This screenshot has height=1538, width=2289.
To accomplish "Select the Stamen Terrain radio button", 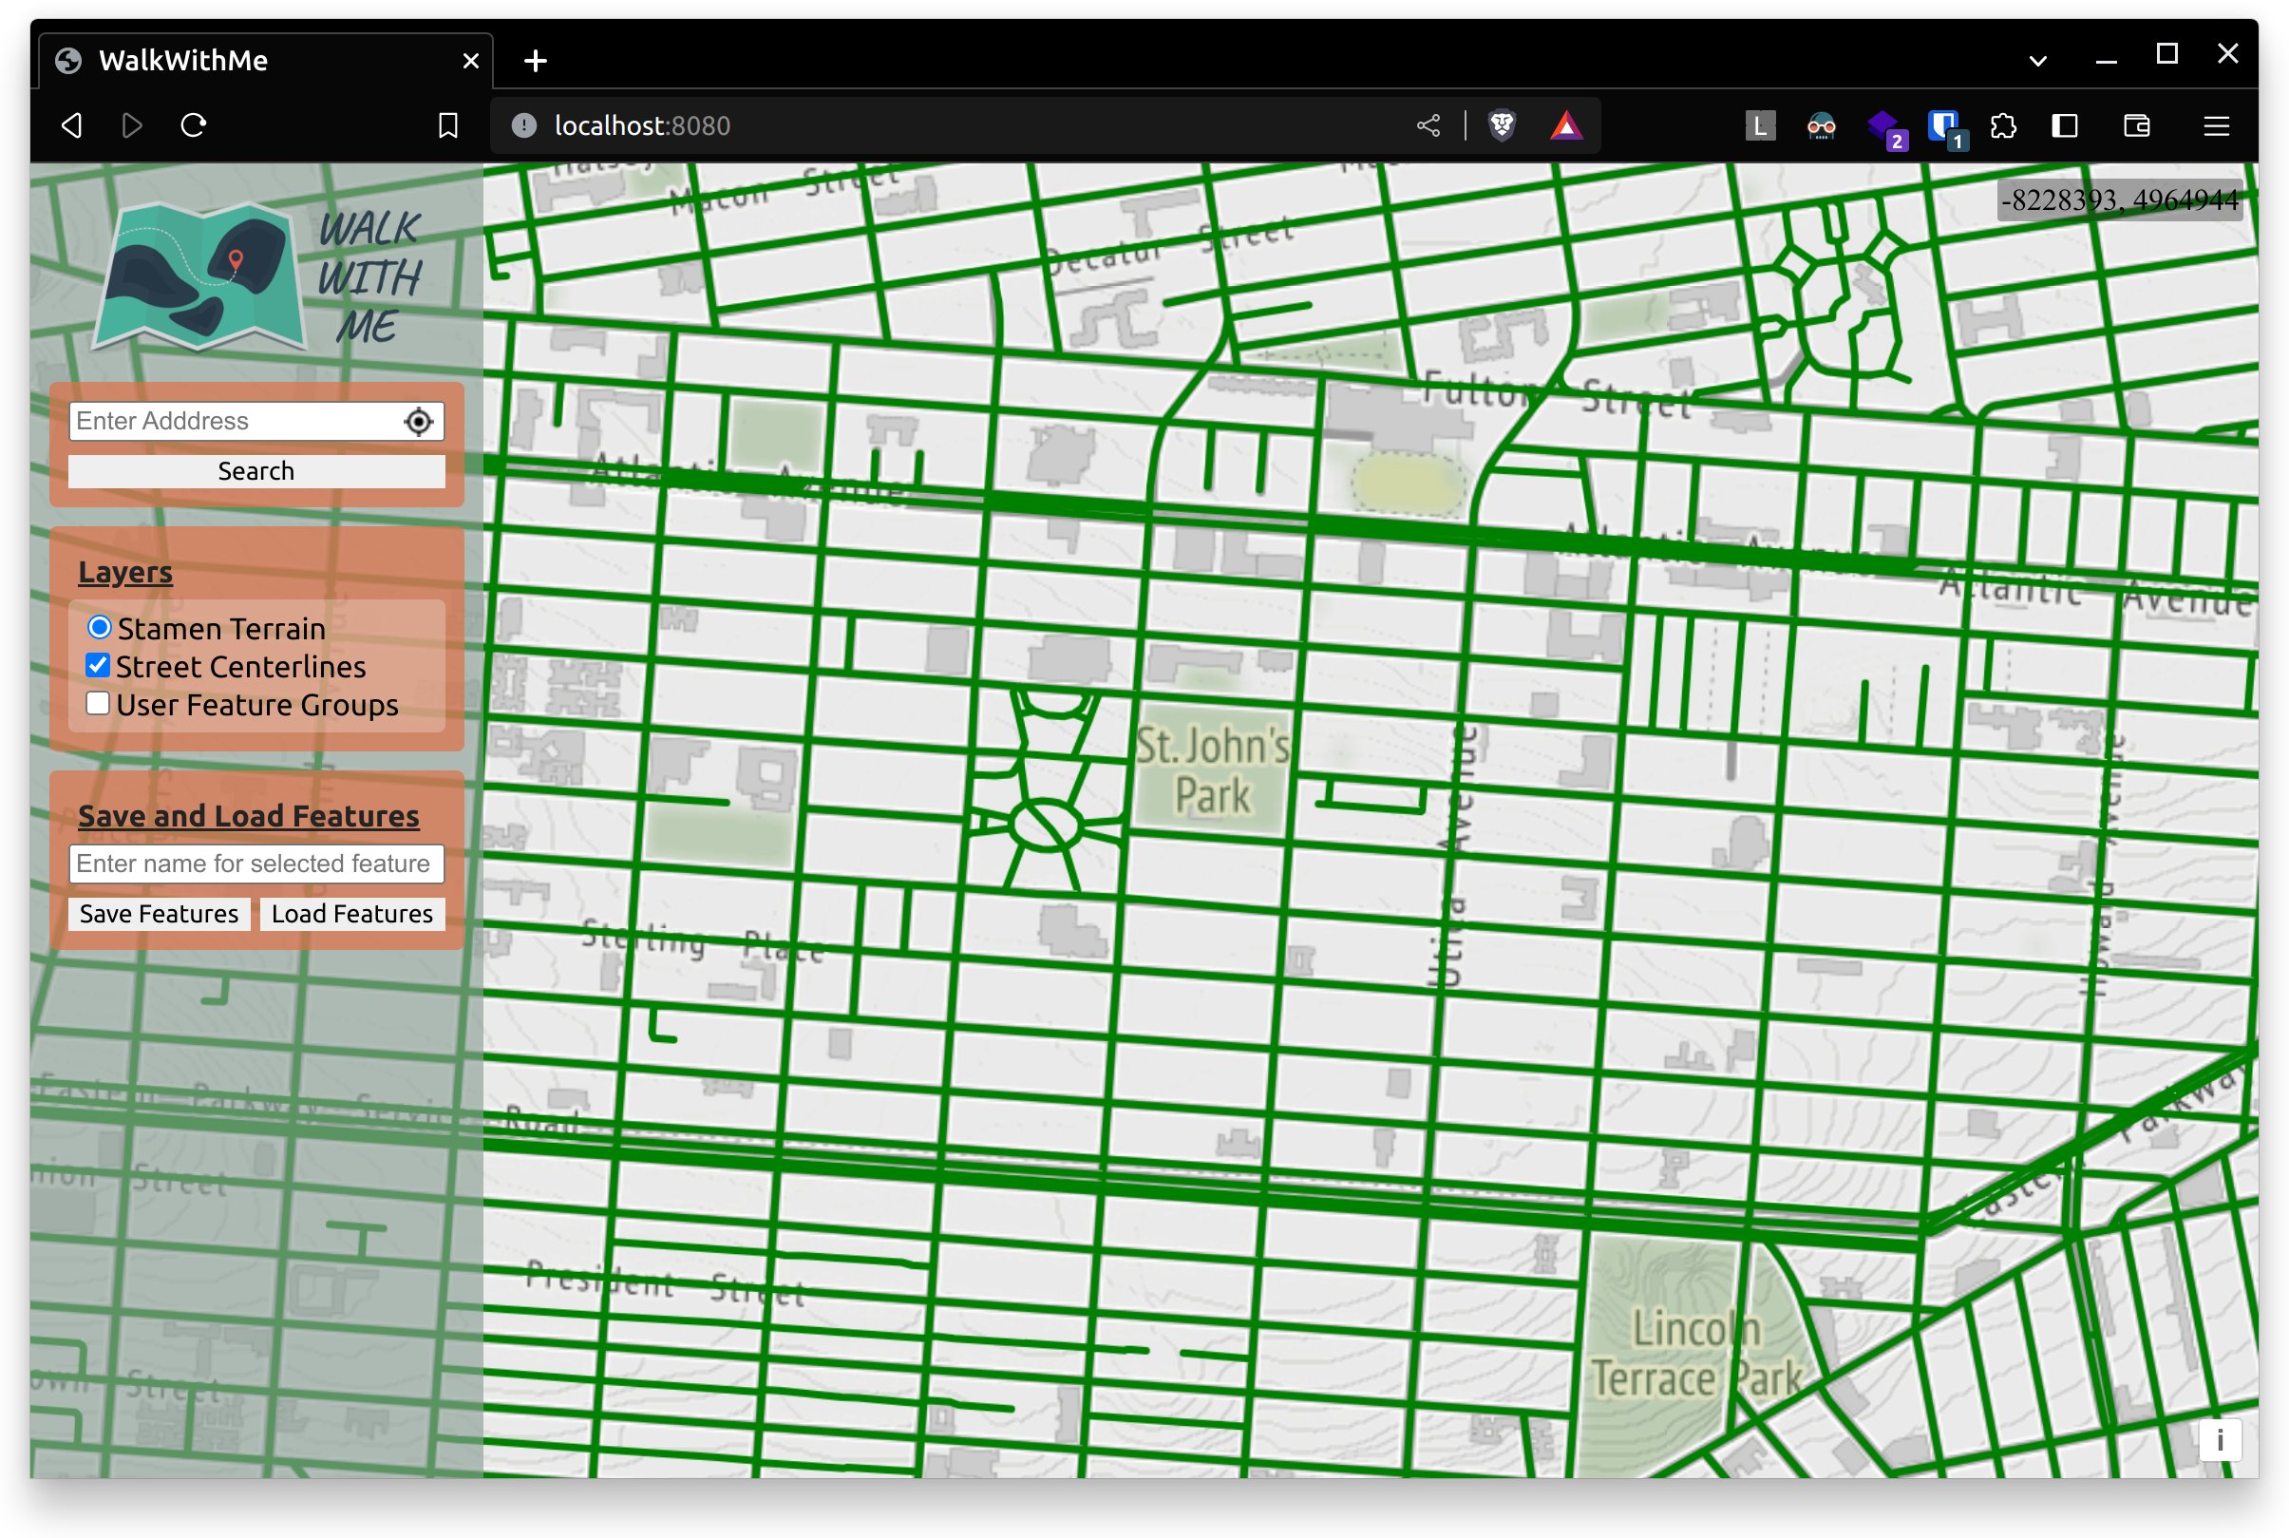I will [x=99, y=627].
